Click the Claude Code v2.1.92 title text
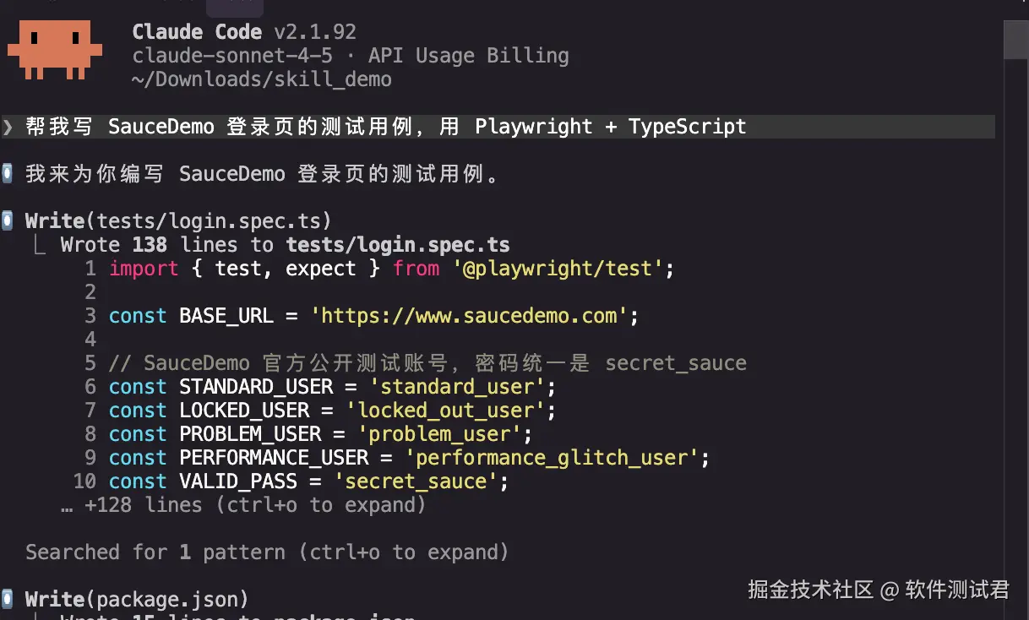 244,32
